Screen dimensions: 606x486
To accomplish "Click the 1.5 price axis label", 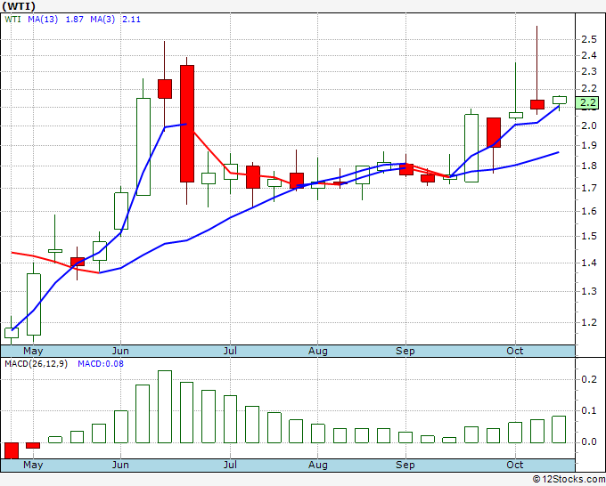I will pyautogui.click(x=589, y=236).
